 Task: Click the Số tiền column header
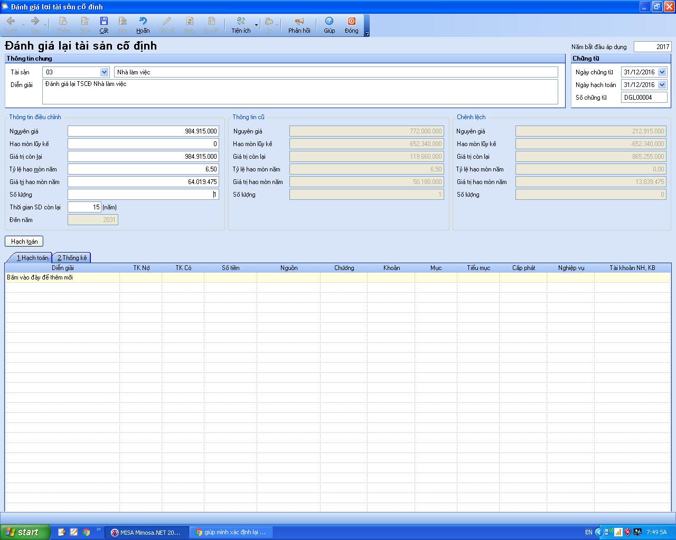231,268
